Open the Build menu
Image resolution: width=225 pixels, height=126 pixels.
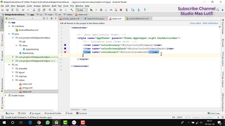[54, 6]
